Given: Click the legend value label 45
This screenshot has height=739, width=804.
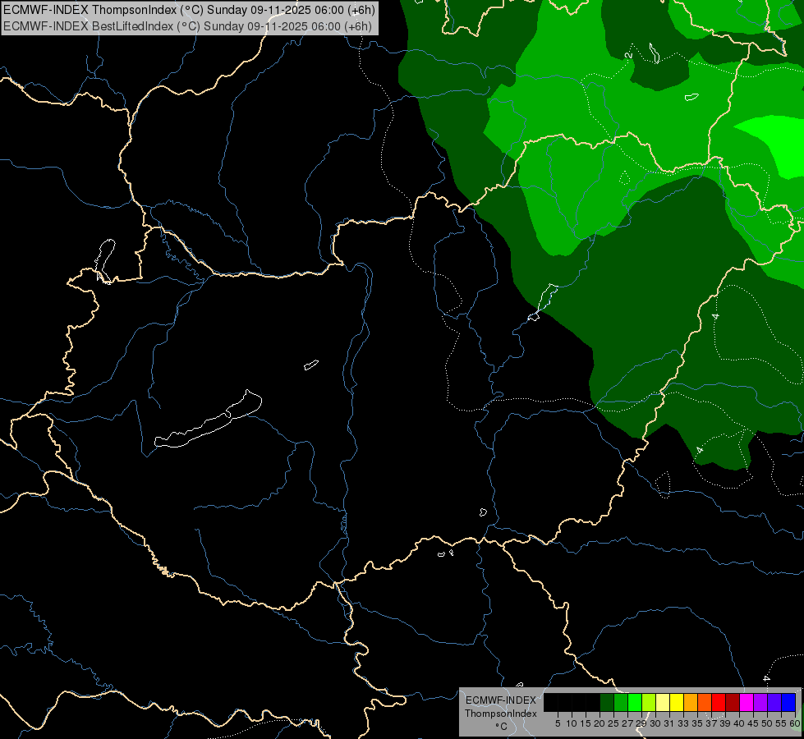Looking at the screenshot, I should click(x=753, y=723).
